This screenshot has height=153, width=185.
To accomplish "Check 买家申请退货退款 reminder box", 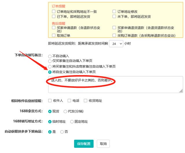I will [114, 28].
